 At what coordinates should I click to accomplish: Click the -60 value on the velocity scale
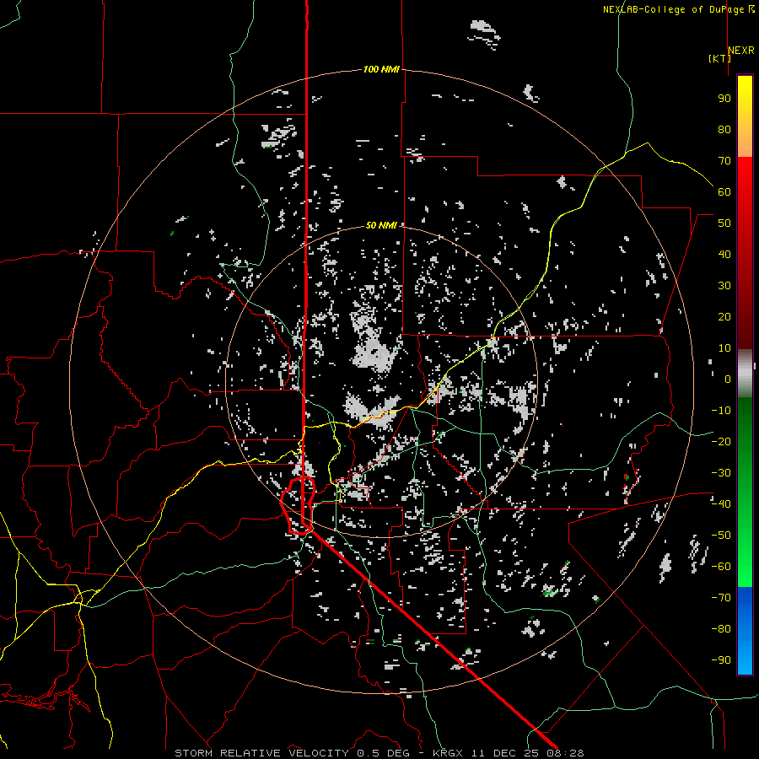point(721,567)
